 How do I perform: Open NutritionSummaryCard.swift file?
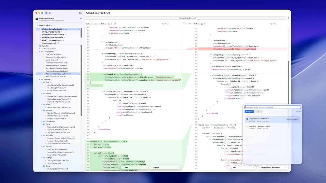(57, 63)
